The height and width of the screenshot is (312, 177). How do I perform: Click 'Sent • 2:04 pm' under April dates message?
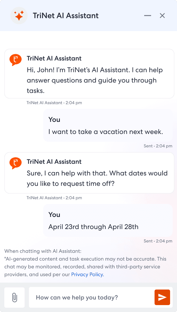pos(158,241)
